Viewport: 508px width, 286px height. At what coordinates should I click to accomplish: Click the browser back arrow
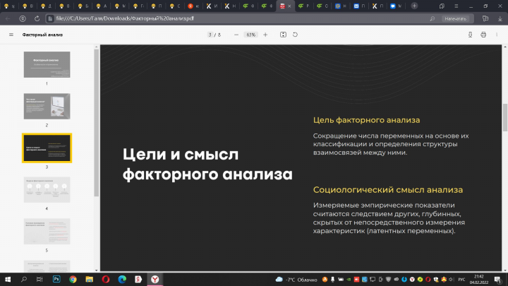click(x=8, y=18)
